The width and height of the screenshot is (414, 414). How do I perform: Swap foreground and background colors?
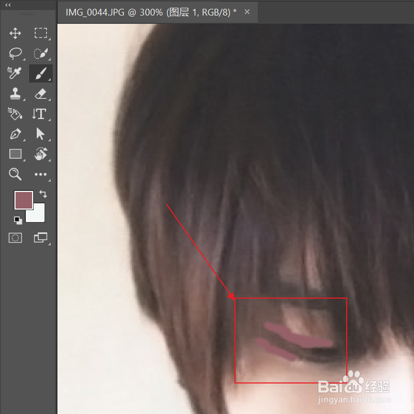tap(43, 194)
